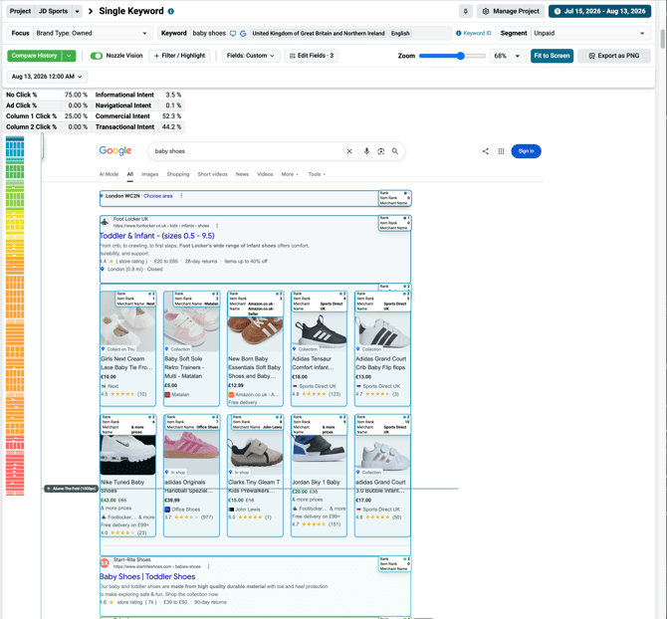Click the info icon next to Single Keyword
Viewport: 667px width, 619px height.
171,12
